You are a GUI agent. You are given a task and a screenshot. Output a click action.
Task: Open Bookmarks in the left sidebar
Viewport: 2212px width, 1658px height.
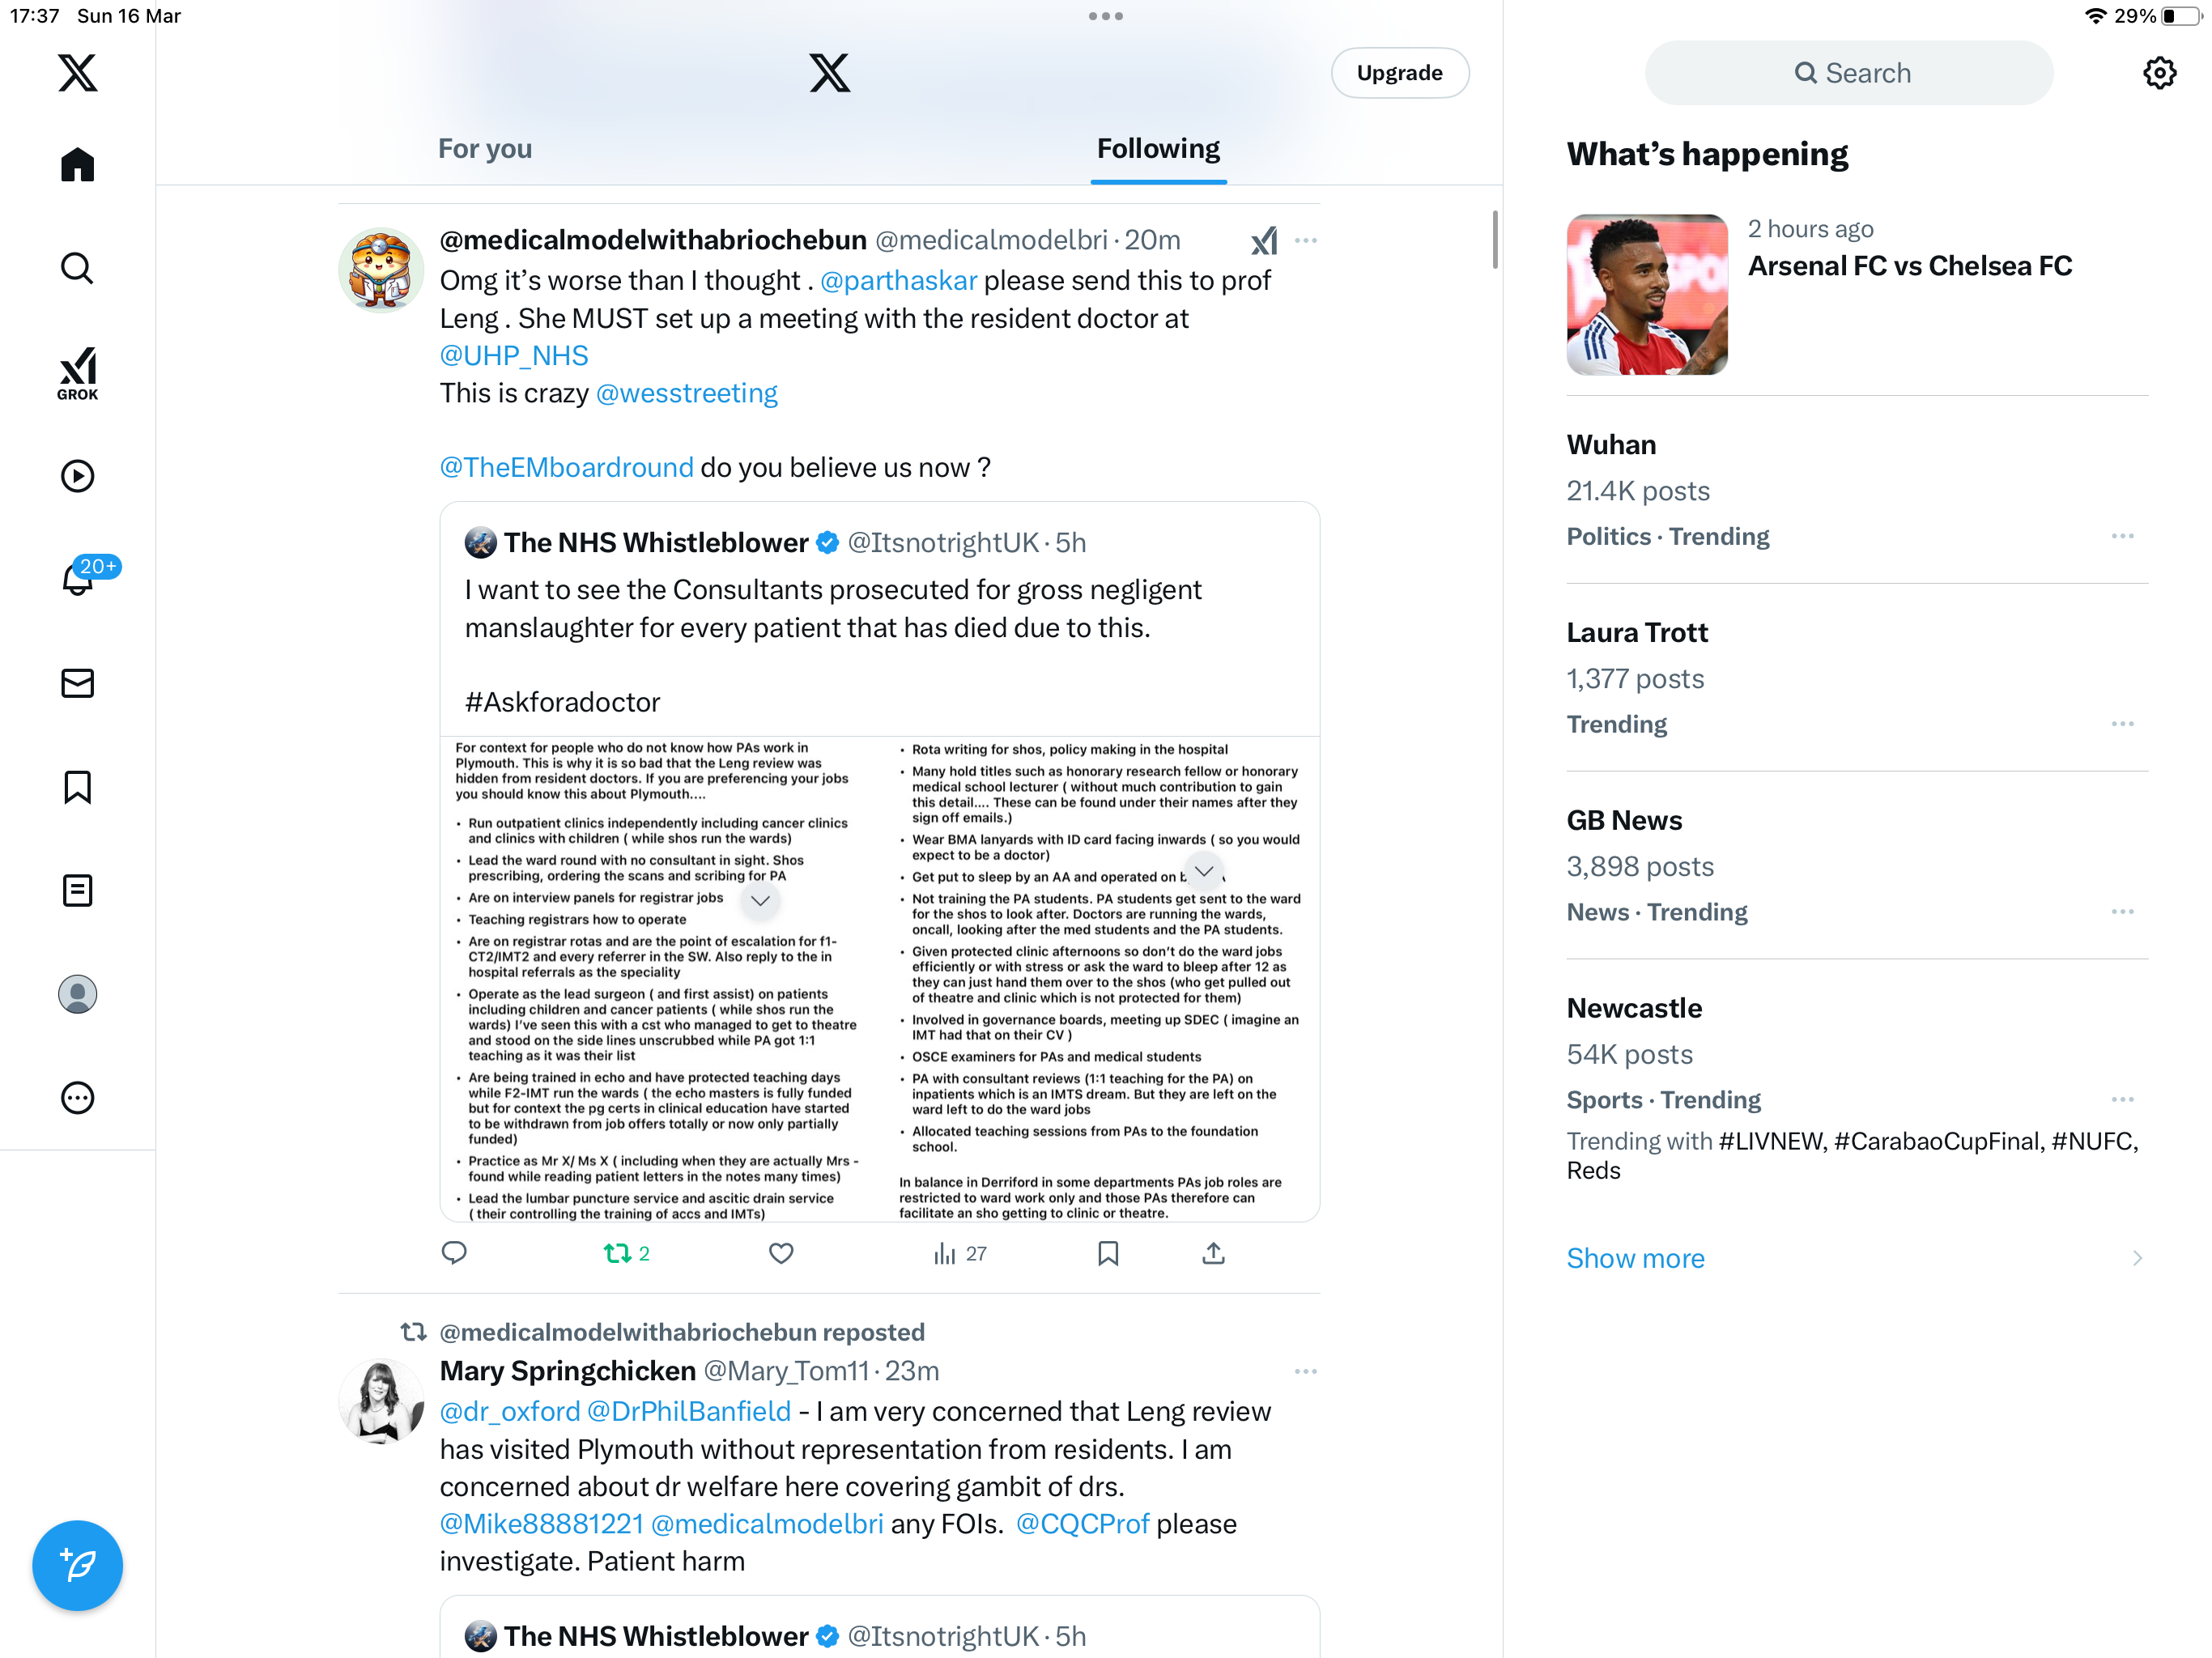tap(77, 787)
